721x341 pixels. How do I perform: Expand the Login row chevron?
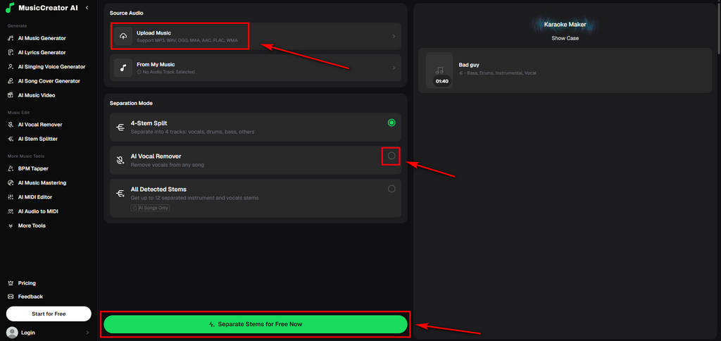click(87, 333)
